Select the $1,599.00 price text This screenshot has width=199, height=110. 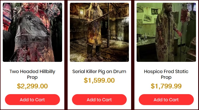pyautogui.click(x=99, y=80)
